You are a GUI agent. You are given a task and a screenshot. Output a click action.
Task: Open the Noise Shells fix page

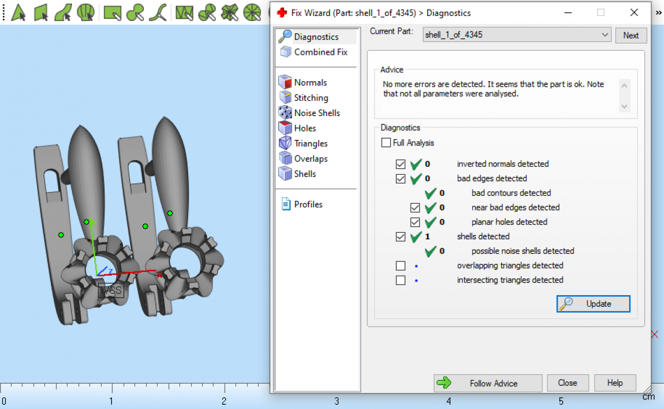(317, 113)
